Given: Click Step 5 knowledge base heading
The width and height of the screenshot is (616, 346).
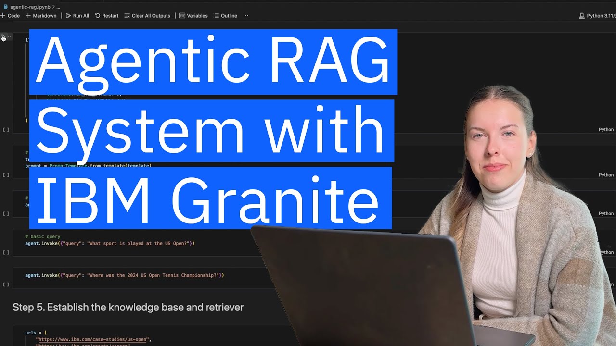Looking at the screenshot, I should pos(128,307).
